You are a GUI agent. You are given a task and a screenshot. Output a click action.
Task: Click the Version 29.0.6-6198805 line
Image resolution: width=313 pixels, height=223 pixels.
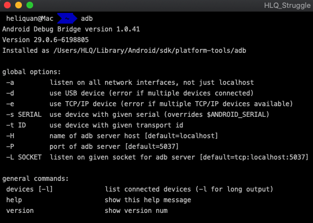46,40
